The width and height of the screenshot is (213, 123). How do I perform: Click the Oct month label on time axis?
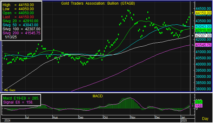106,117
